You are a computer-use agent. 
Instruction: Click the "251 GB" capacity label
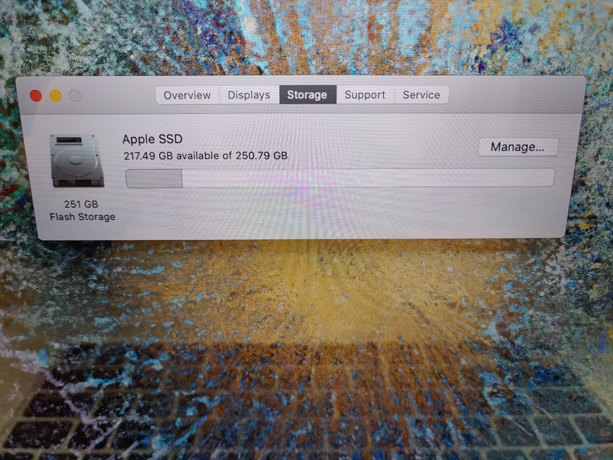pyautogui.click(x=81, y=204)
